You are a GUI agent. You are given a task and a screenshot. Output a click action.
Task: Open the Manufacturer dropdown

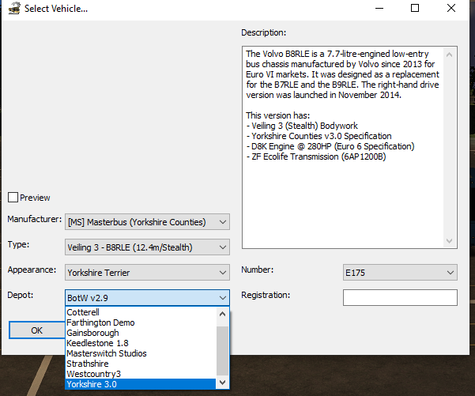tap(147, 222)
